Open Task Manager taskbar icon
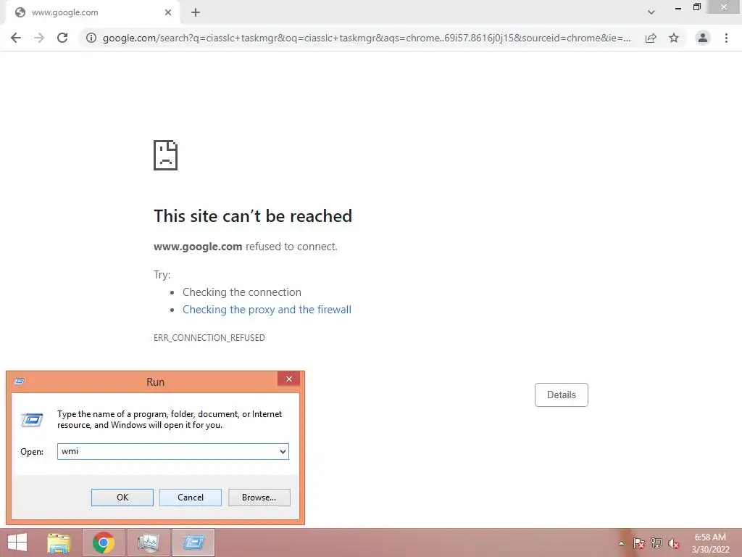Viewport: 742px width, 557px height. [x=148, y=542]
